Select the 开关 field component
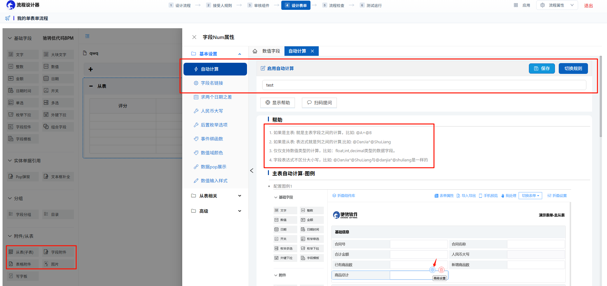The height and width of the screenshot is (286, 607). [x=58, y=91]
